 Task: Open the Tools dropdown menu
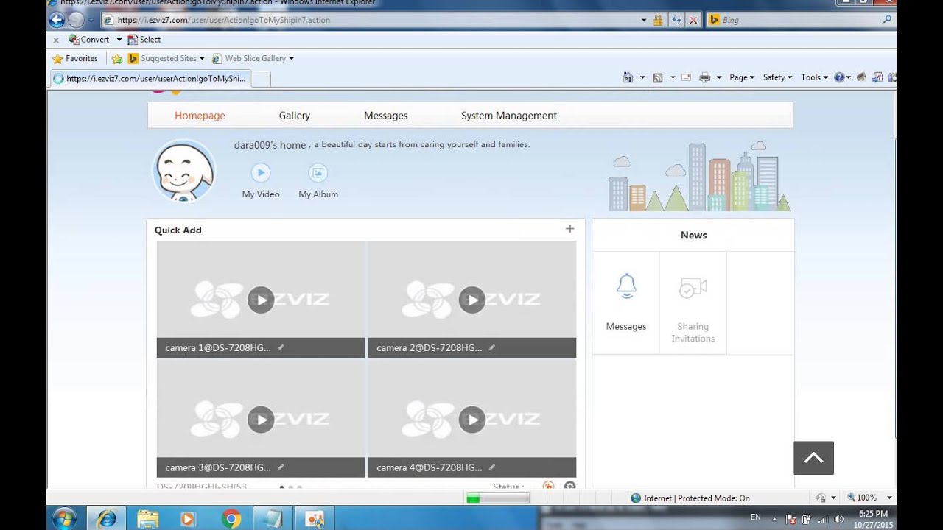pyautogui.click(x=814, y=77)
